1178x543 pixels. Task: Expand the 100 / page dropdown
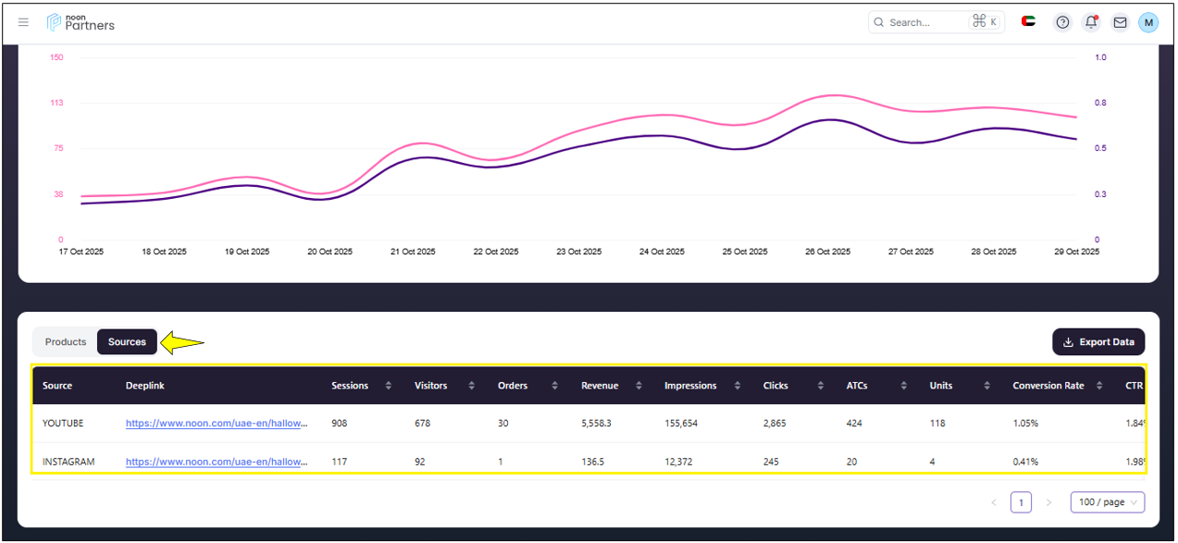click(1107, 502)
